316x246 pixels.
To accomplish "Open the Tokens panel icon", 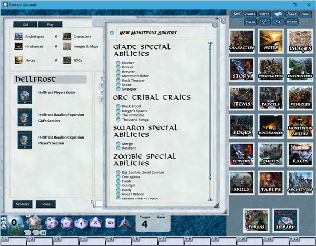I will (x=256, y=220).
